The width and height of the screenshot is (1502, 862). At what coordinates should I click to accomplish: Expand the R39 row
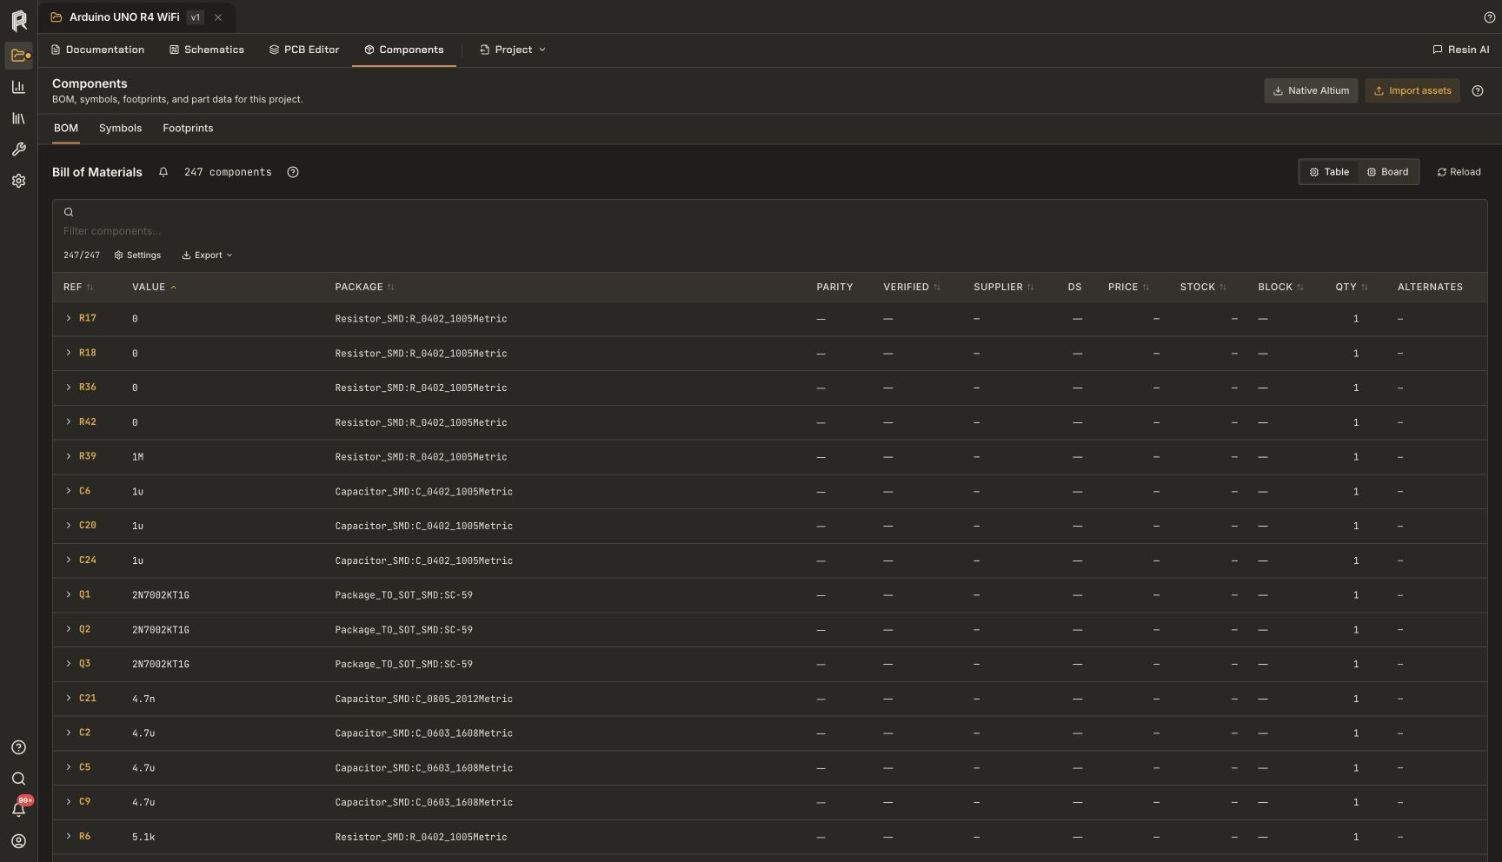point(69,456)
